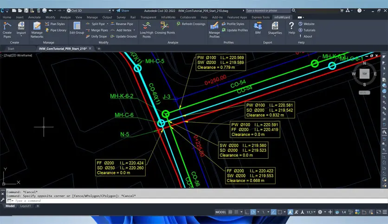Click the TOP face of ViewCube
This screenshot has width=388, height=224.
(x=364, y=74)
